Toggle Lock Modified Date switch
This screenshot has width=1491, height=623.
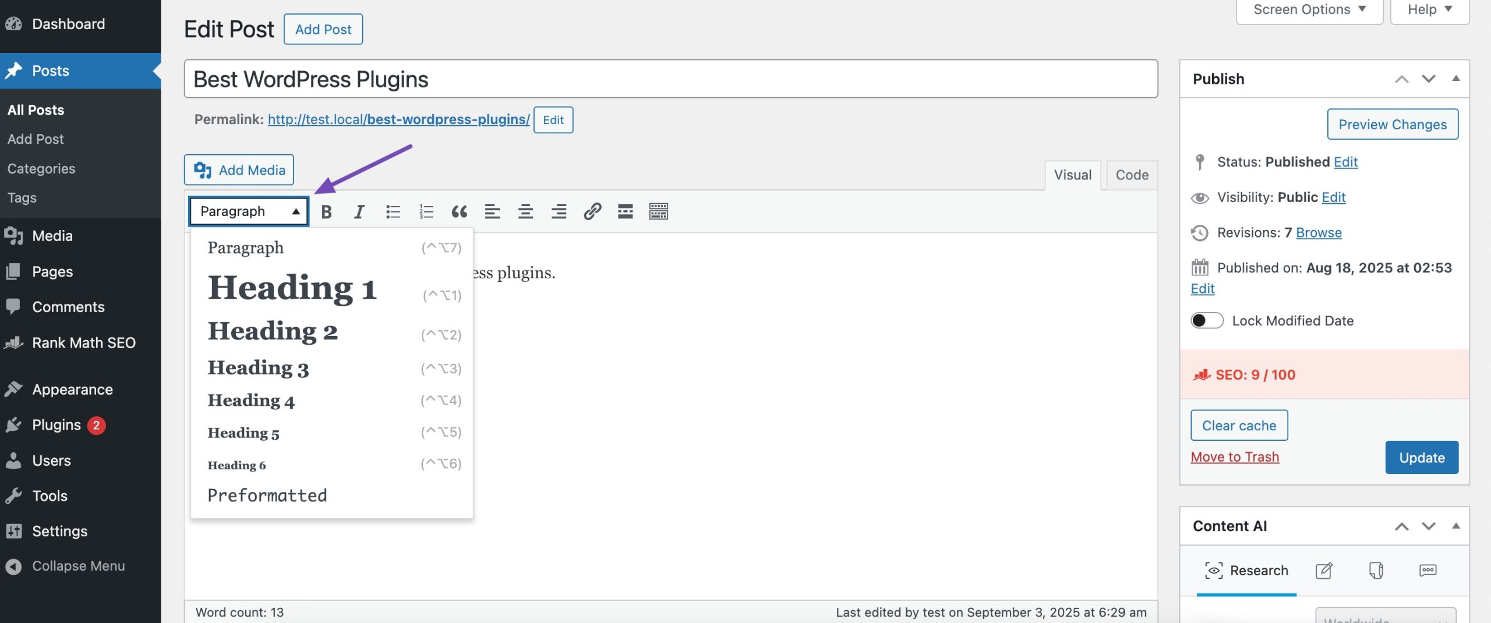pos(1207,321)
